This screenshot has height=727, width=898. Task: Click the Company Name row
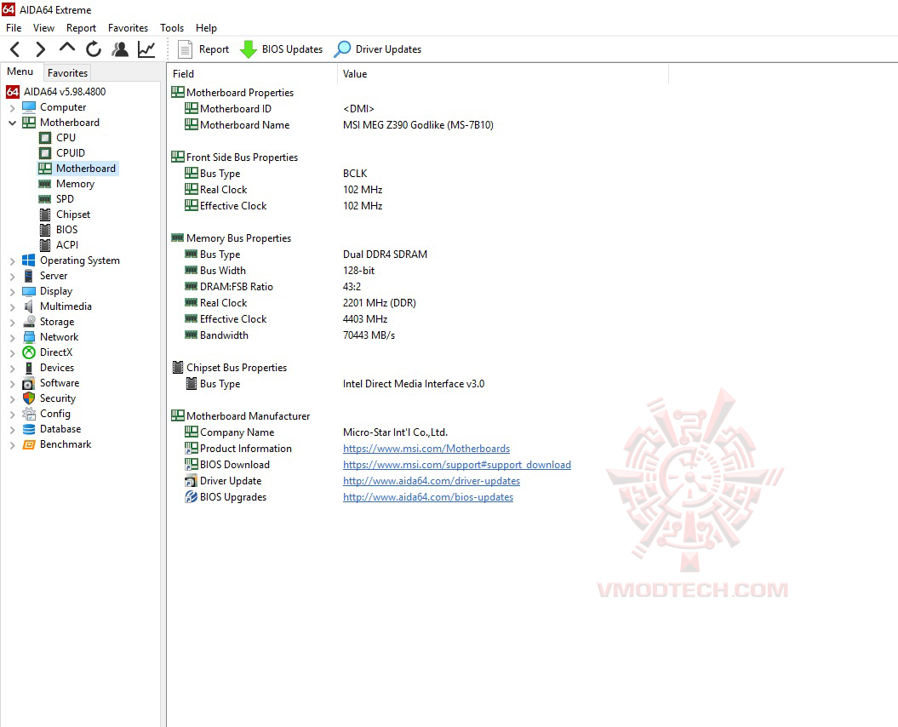click(x=316, y=432)
